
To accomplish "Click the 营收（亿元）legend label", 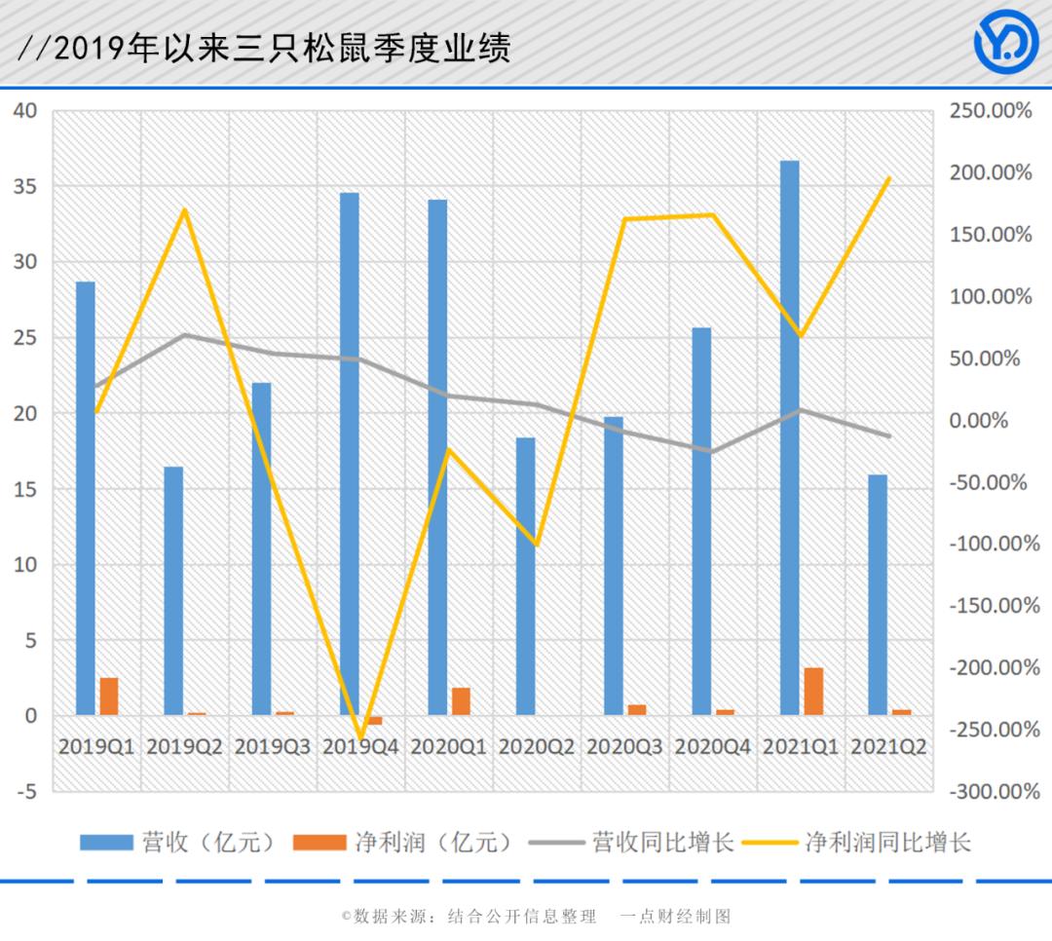I will click(208, 843).
